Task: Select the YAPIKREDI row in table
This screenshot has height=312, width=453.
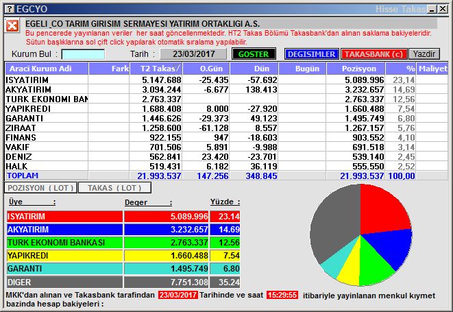Action: click(x=226, y=108)
